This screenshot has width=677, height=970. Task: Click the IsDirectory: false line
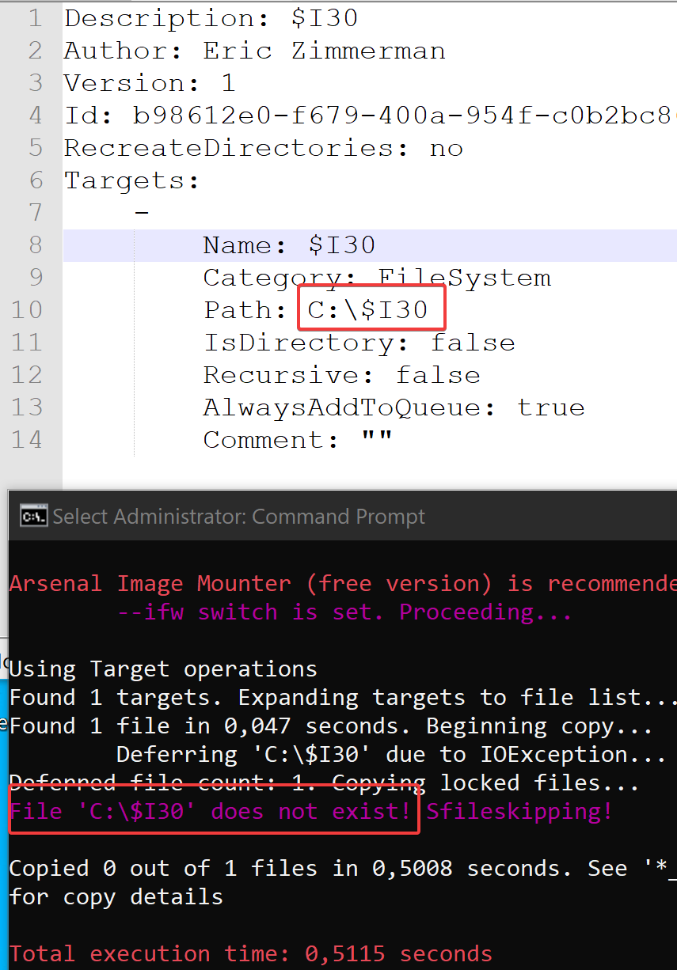coord(356,342)
